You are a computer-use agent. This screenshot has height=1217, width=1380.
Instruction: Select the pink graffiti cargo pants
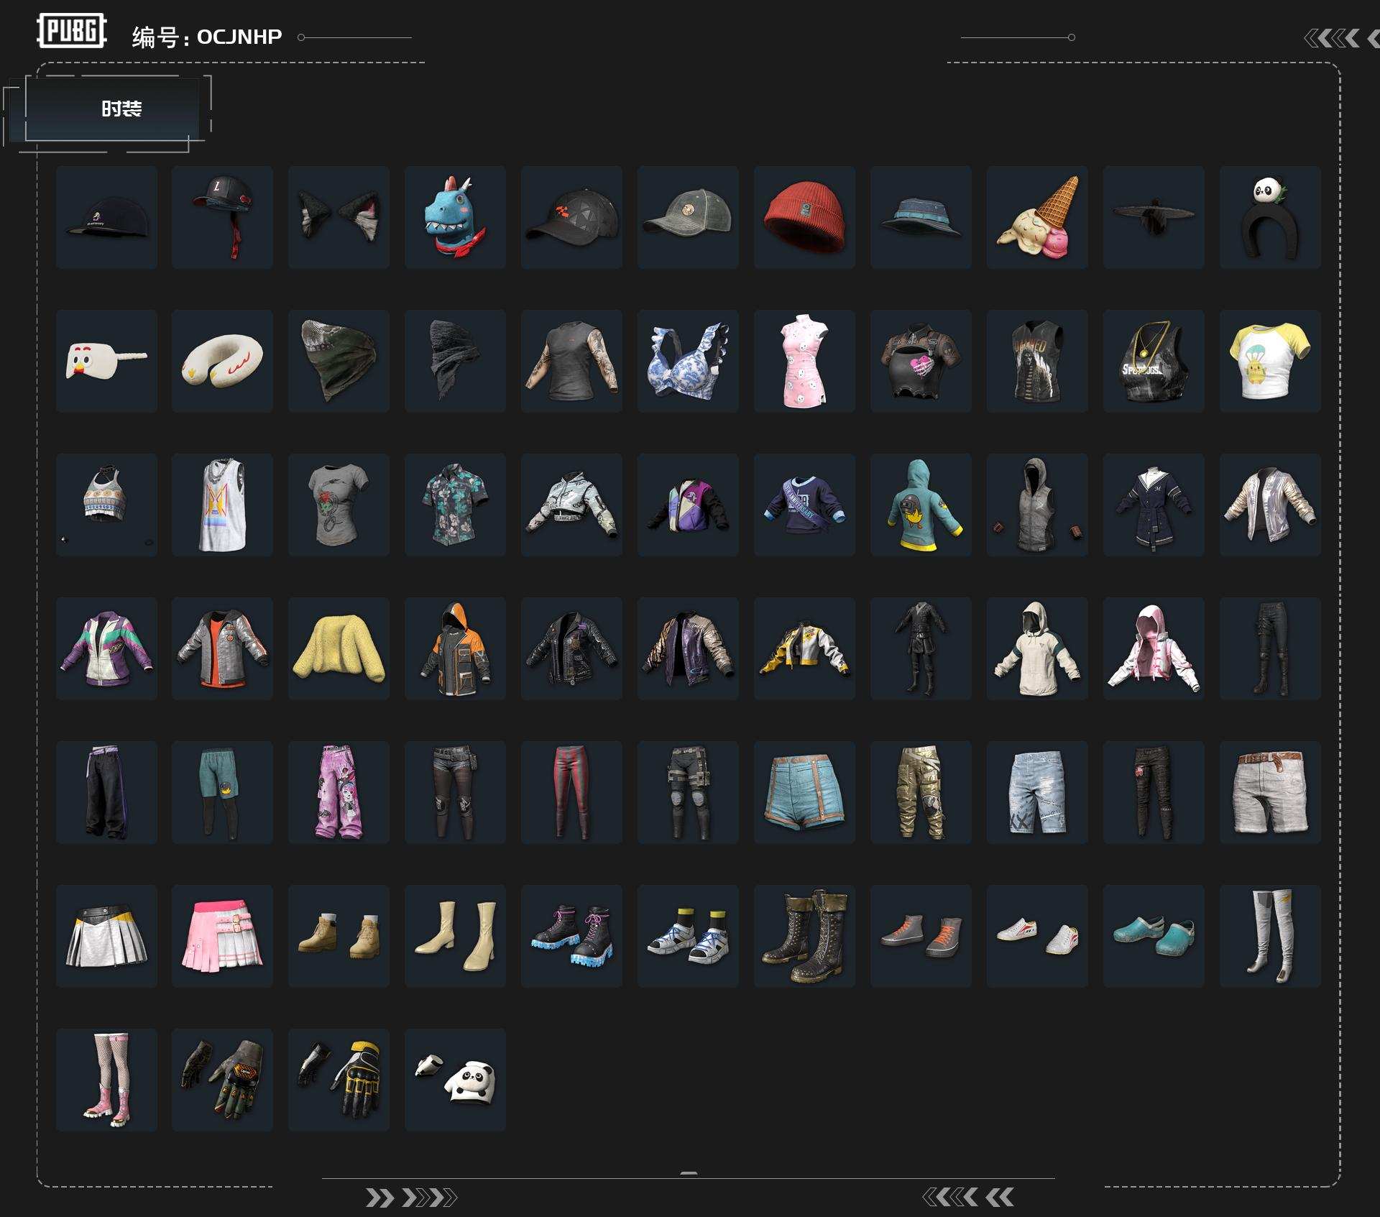pyautogui.click(x=339, y=792)
